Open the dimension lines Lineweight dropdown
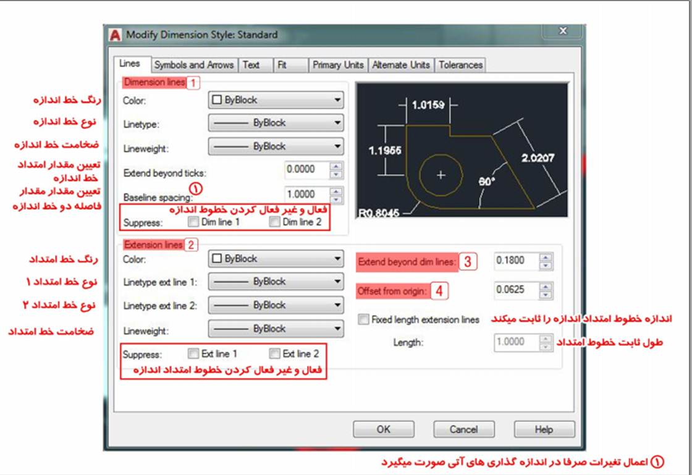Image resolution: width=692 pixels, height=475 pixels. pos(276,146)
